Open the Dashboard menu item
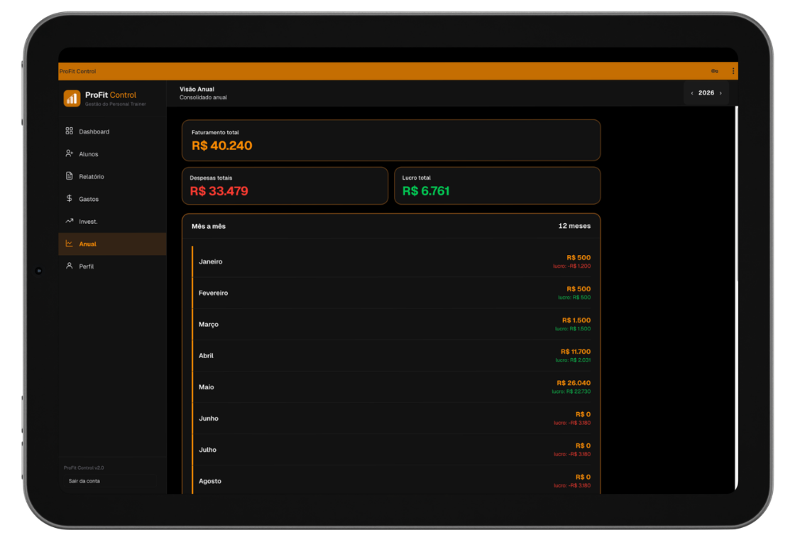 tap(113, 131)
